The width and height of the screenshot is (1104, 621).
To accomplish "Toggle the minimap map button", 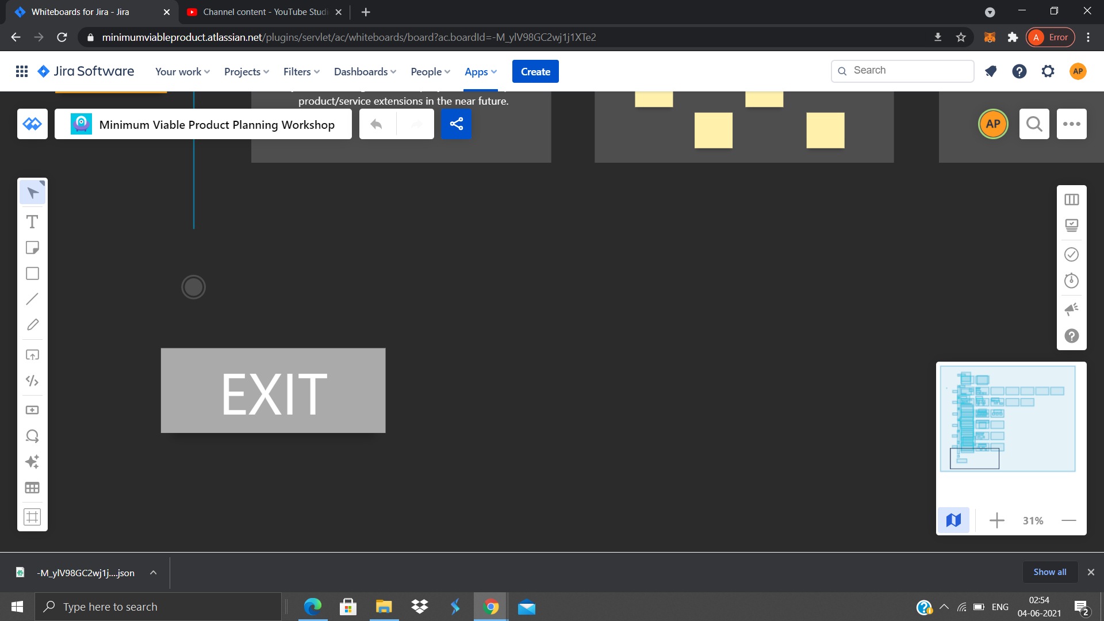I will pos(953,520).
